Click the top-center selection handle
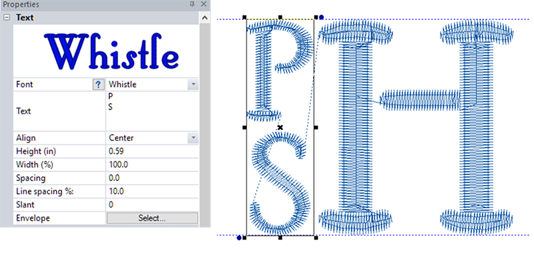Image resolution: width=534 pixels, height=255 pixels. point(280,17)
